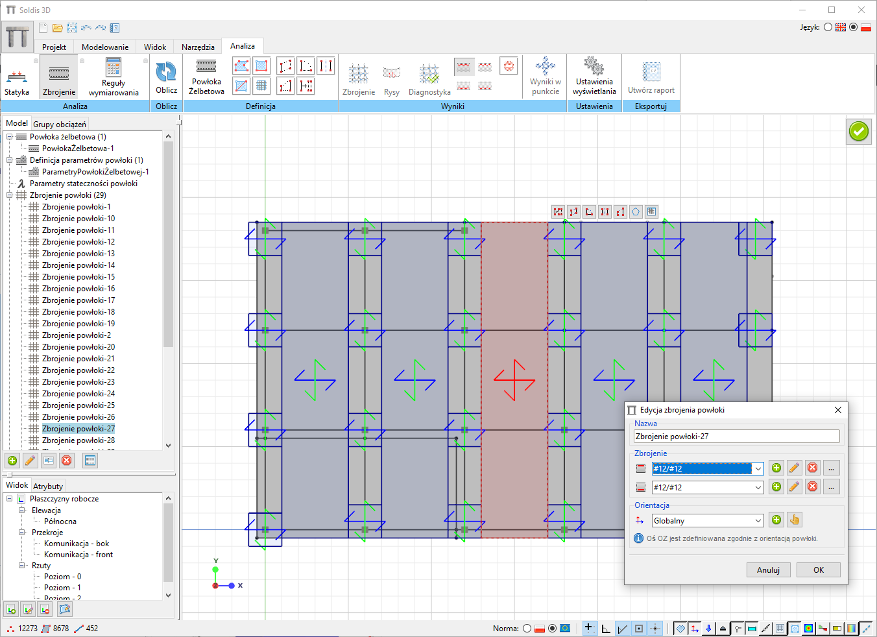Open Ustawienia wyświetlania gears icon

[x=594, y=66]
